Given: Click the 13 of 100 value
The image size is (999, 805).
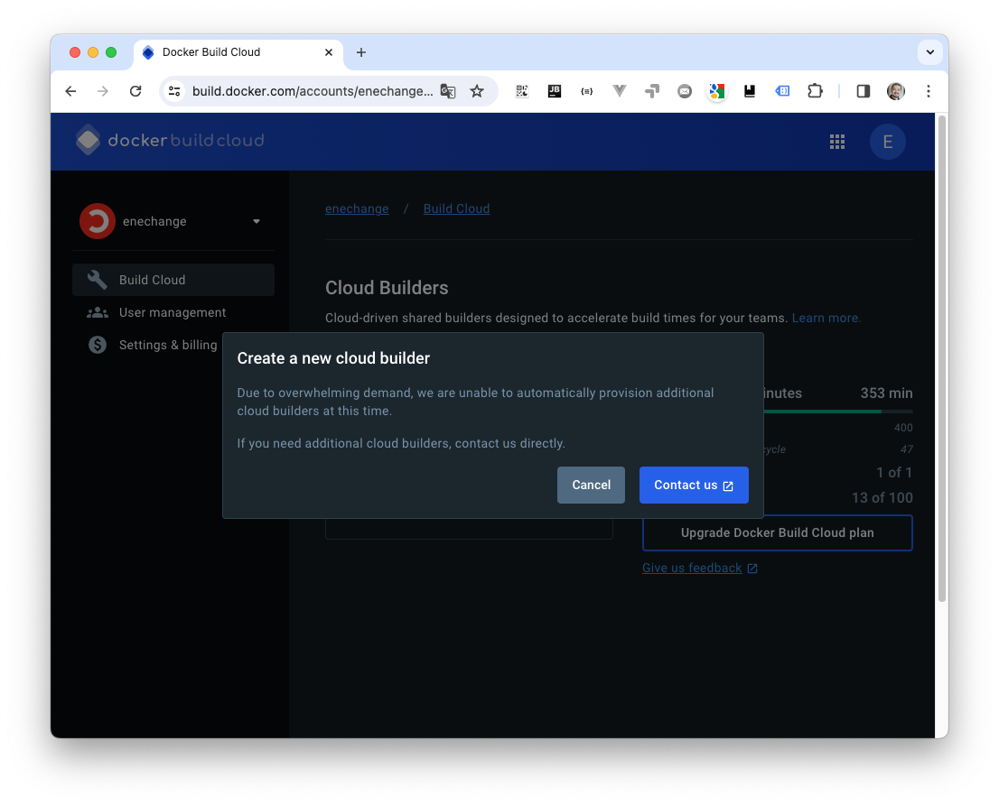Looking at the screenshot, I should coord(882,497).
